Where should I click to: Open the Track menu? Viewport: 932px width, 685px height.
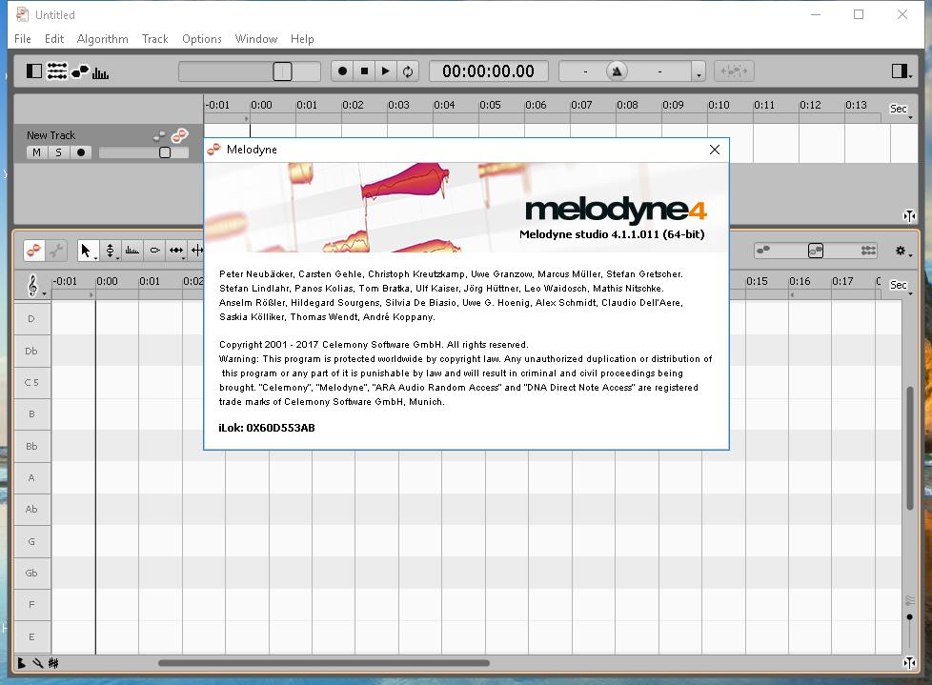pyautogui.click(x=155, y=39)
